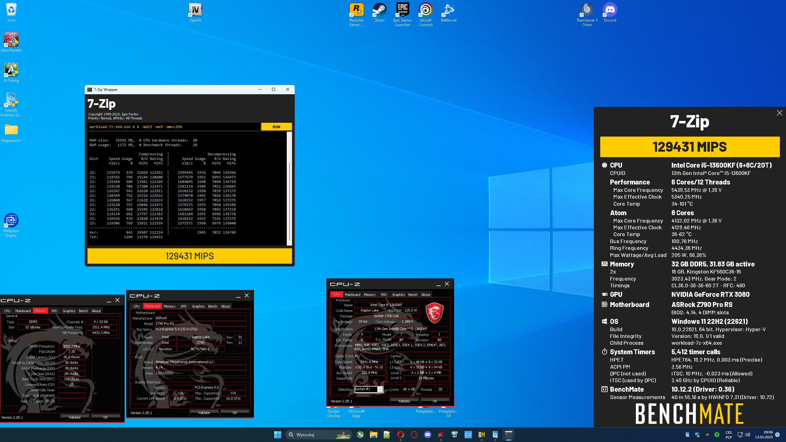Open Graphics tab in middle CPU-Z window
The image size is (786, 442).
tap(198, 306)
